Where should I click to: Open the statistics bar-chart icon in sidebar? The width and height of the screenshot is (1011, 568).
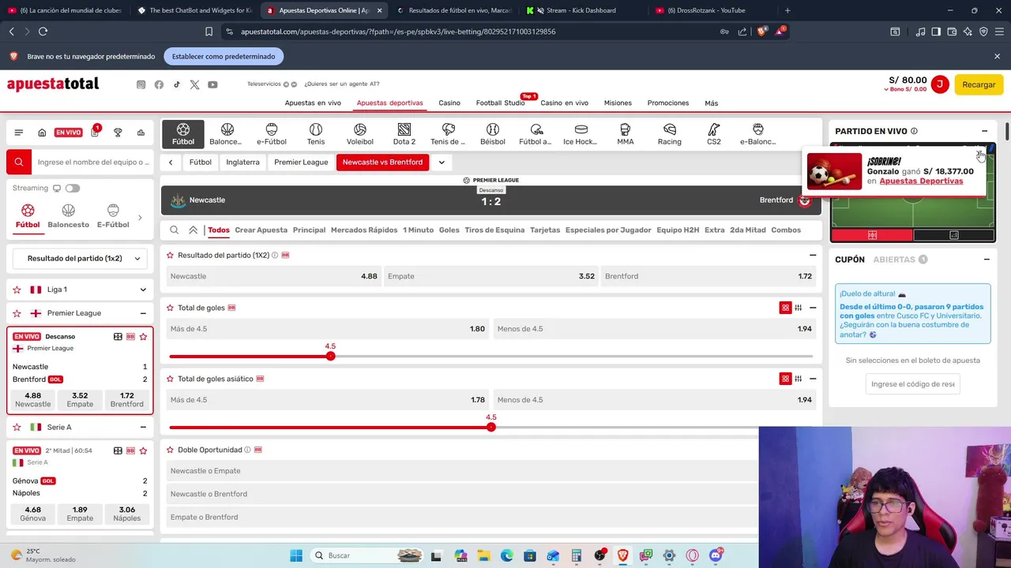coord(141,133)
